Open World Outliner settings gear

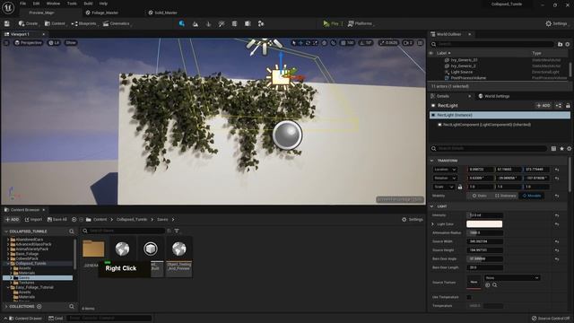tap(568, 44)
